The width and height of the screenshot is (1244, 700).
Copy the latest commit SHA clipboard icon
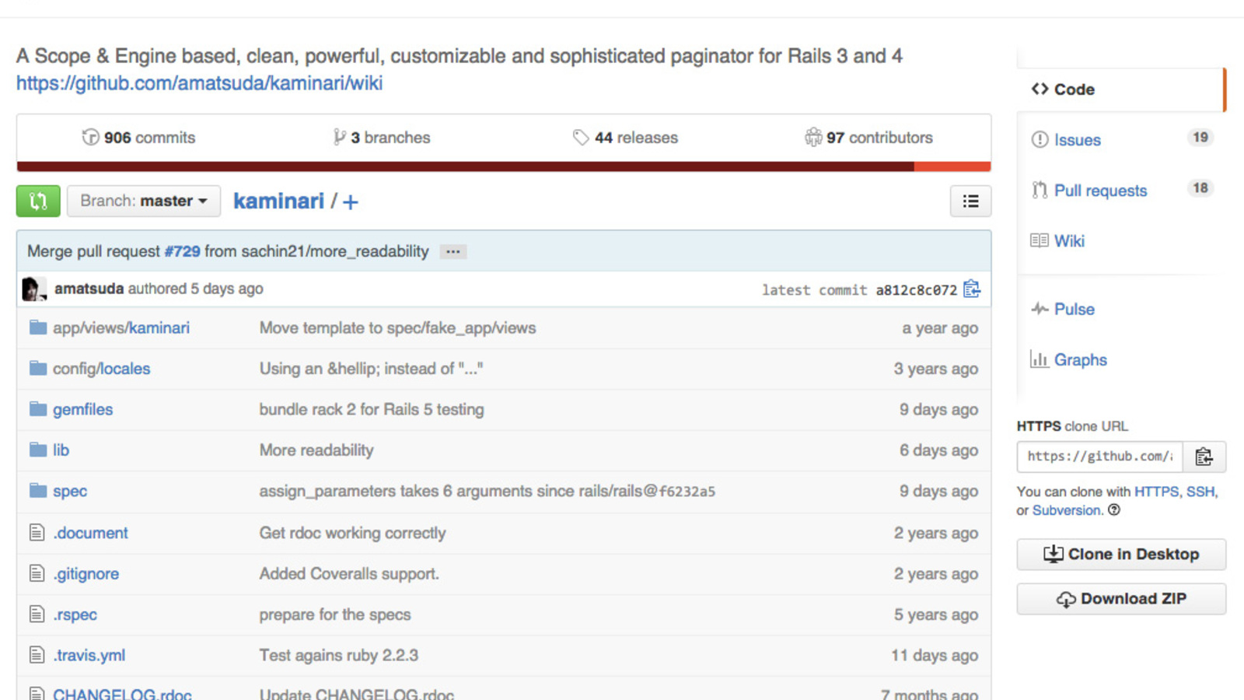coord(972,289)
